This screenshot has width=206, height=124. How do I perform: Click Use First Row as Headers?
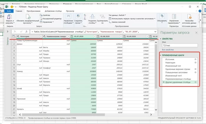point(132,18)
